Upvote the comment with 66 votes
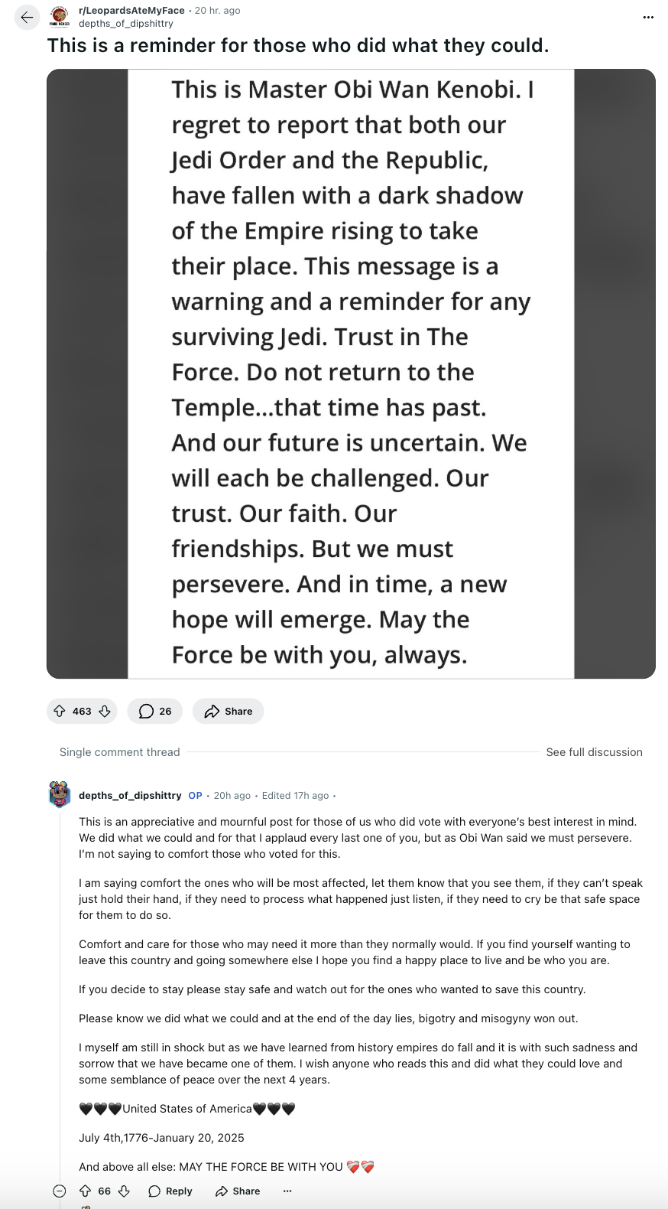Image resolution: width=668 pixels, height=1209 pixels. tap(86, 1191)
